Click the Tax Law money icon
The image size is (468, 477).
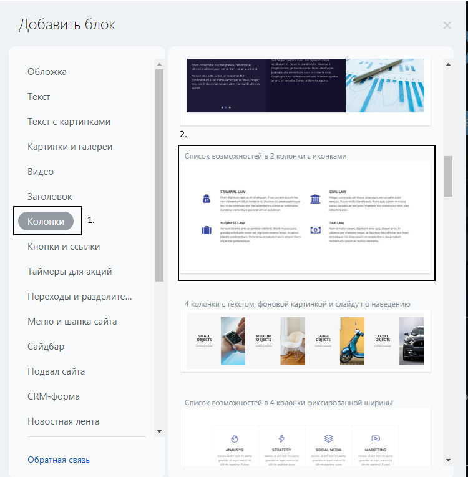(x=315, y=230)
